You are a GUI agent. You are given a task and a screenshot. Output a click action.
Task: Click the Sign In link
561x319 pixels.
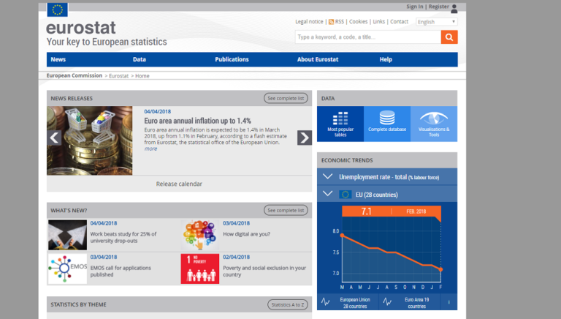point(415,7)
